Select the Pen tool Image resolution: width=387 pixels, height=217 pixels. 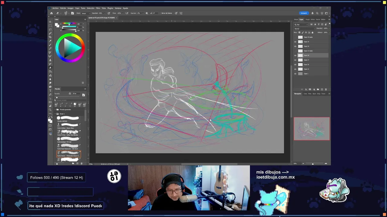click(x=50, y=94)
